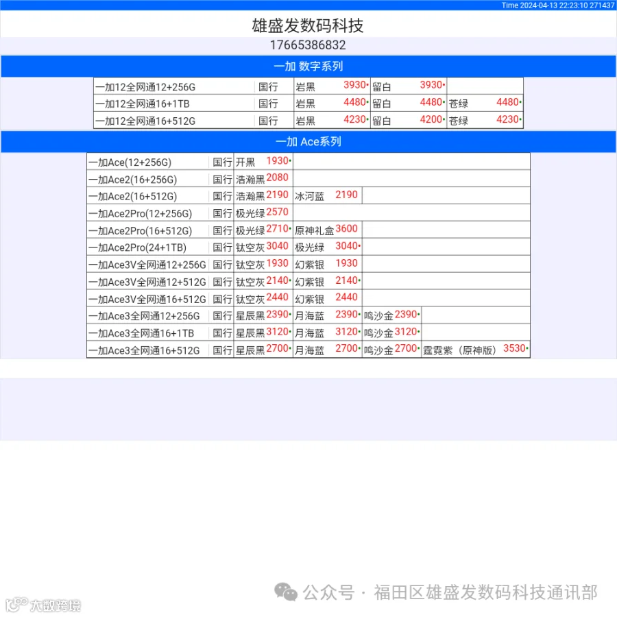
Task: Click the timestamp 2024-04-13 22:23:10 at top
Action: point(554,5)
